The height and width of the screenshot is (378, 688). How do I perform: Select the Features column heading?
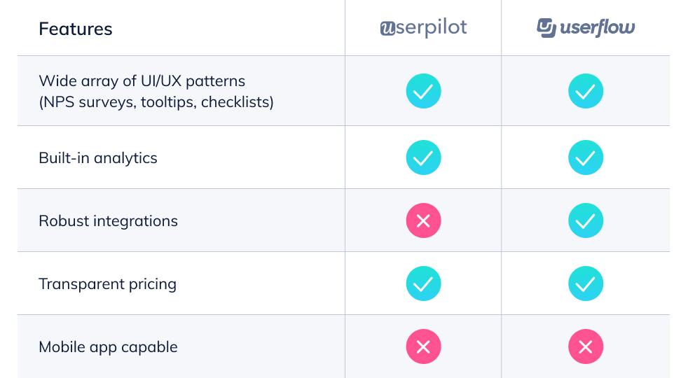pyautogui.click(x=76, y=29)
